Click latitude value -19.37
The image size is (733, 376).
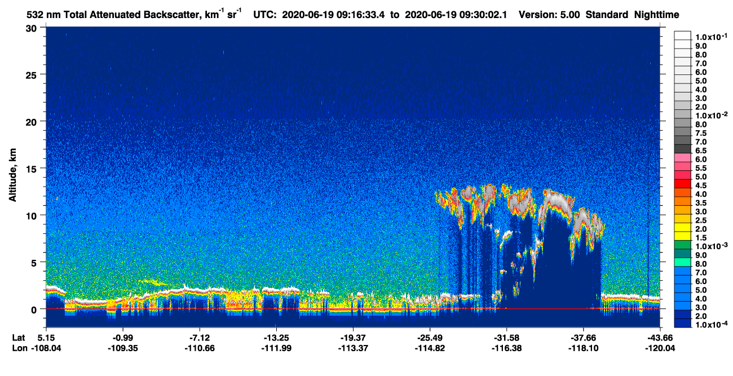tap(352, 338)
